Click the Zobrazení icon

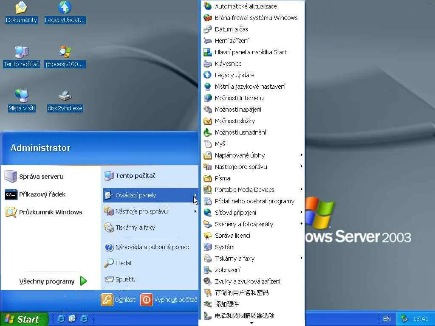tap(207, 270)
